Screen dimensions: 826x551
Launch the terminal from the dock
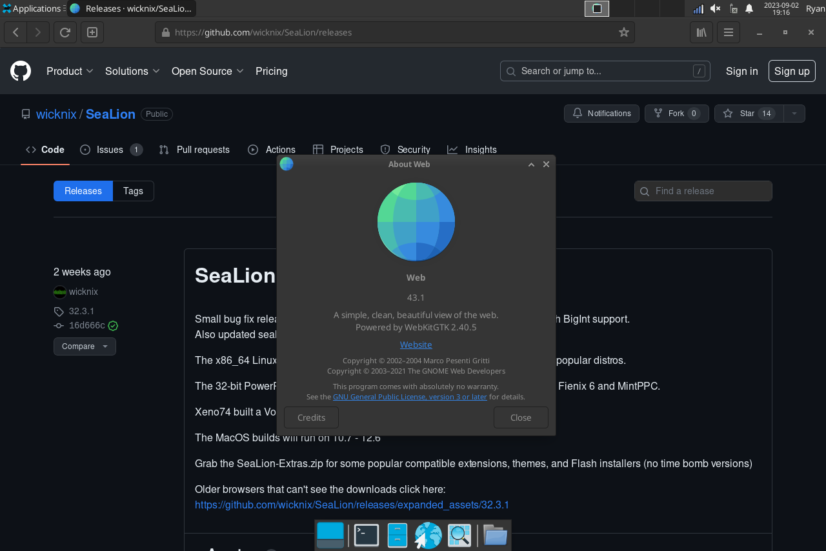pyautogui.click(x=366, y=535)
